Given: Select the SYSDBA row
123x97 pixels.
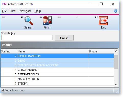Looking at the screenshot, I should [57, 84].
